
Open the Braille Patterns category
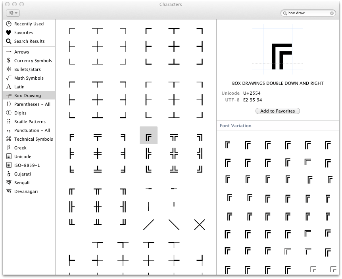click(29, 122)
